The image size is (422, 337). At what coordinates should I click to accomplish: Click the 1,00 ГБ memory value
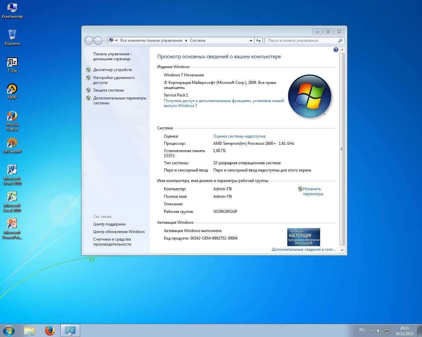[219, 151]
